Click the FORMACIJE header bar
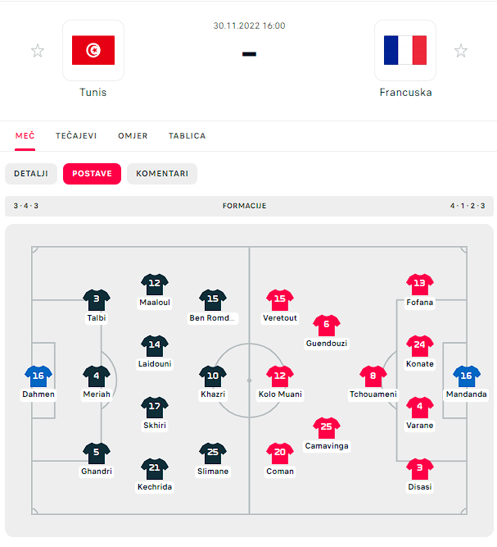This screenshot has height=547, width=497. click(249, 206)
